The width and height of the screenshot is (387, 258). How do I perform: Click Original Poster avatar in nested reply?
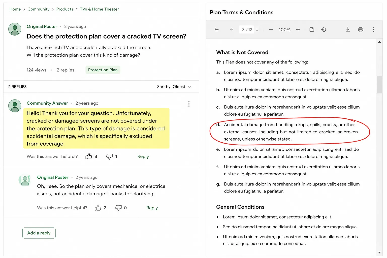24,180
